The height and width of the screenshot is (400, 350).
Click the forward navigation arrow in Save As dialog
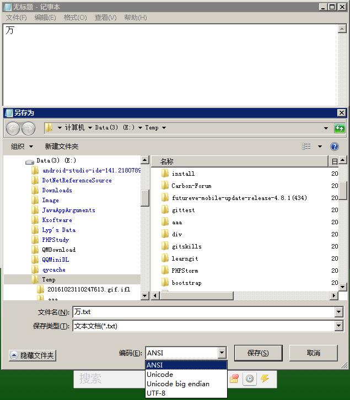tap(28, 128)
